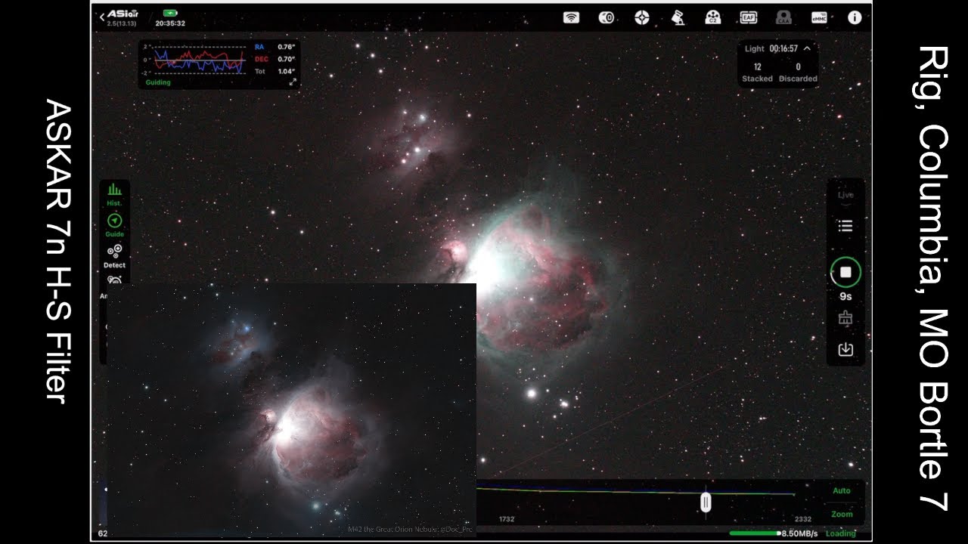Open the eMMC storage settings icon

819,17
